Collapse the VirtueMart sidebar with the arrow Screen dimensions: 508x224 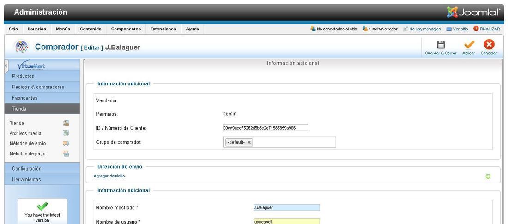[x=6, y=65]
